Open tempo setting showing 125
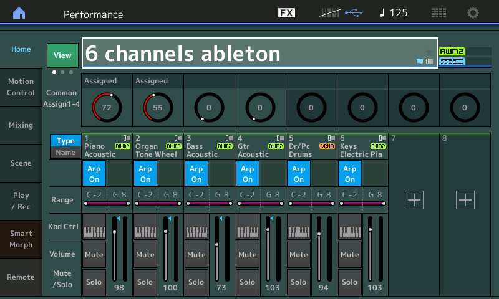 [x=394, y=13]
